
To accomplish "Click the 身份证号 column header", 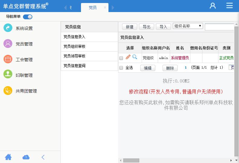I will pyautogui.click(x=210, y=48).
